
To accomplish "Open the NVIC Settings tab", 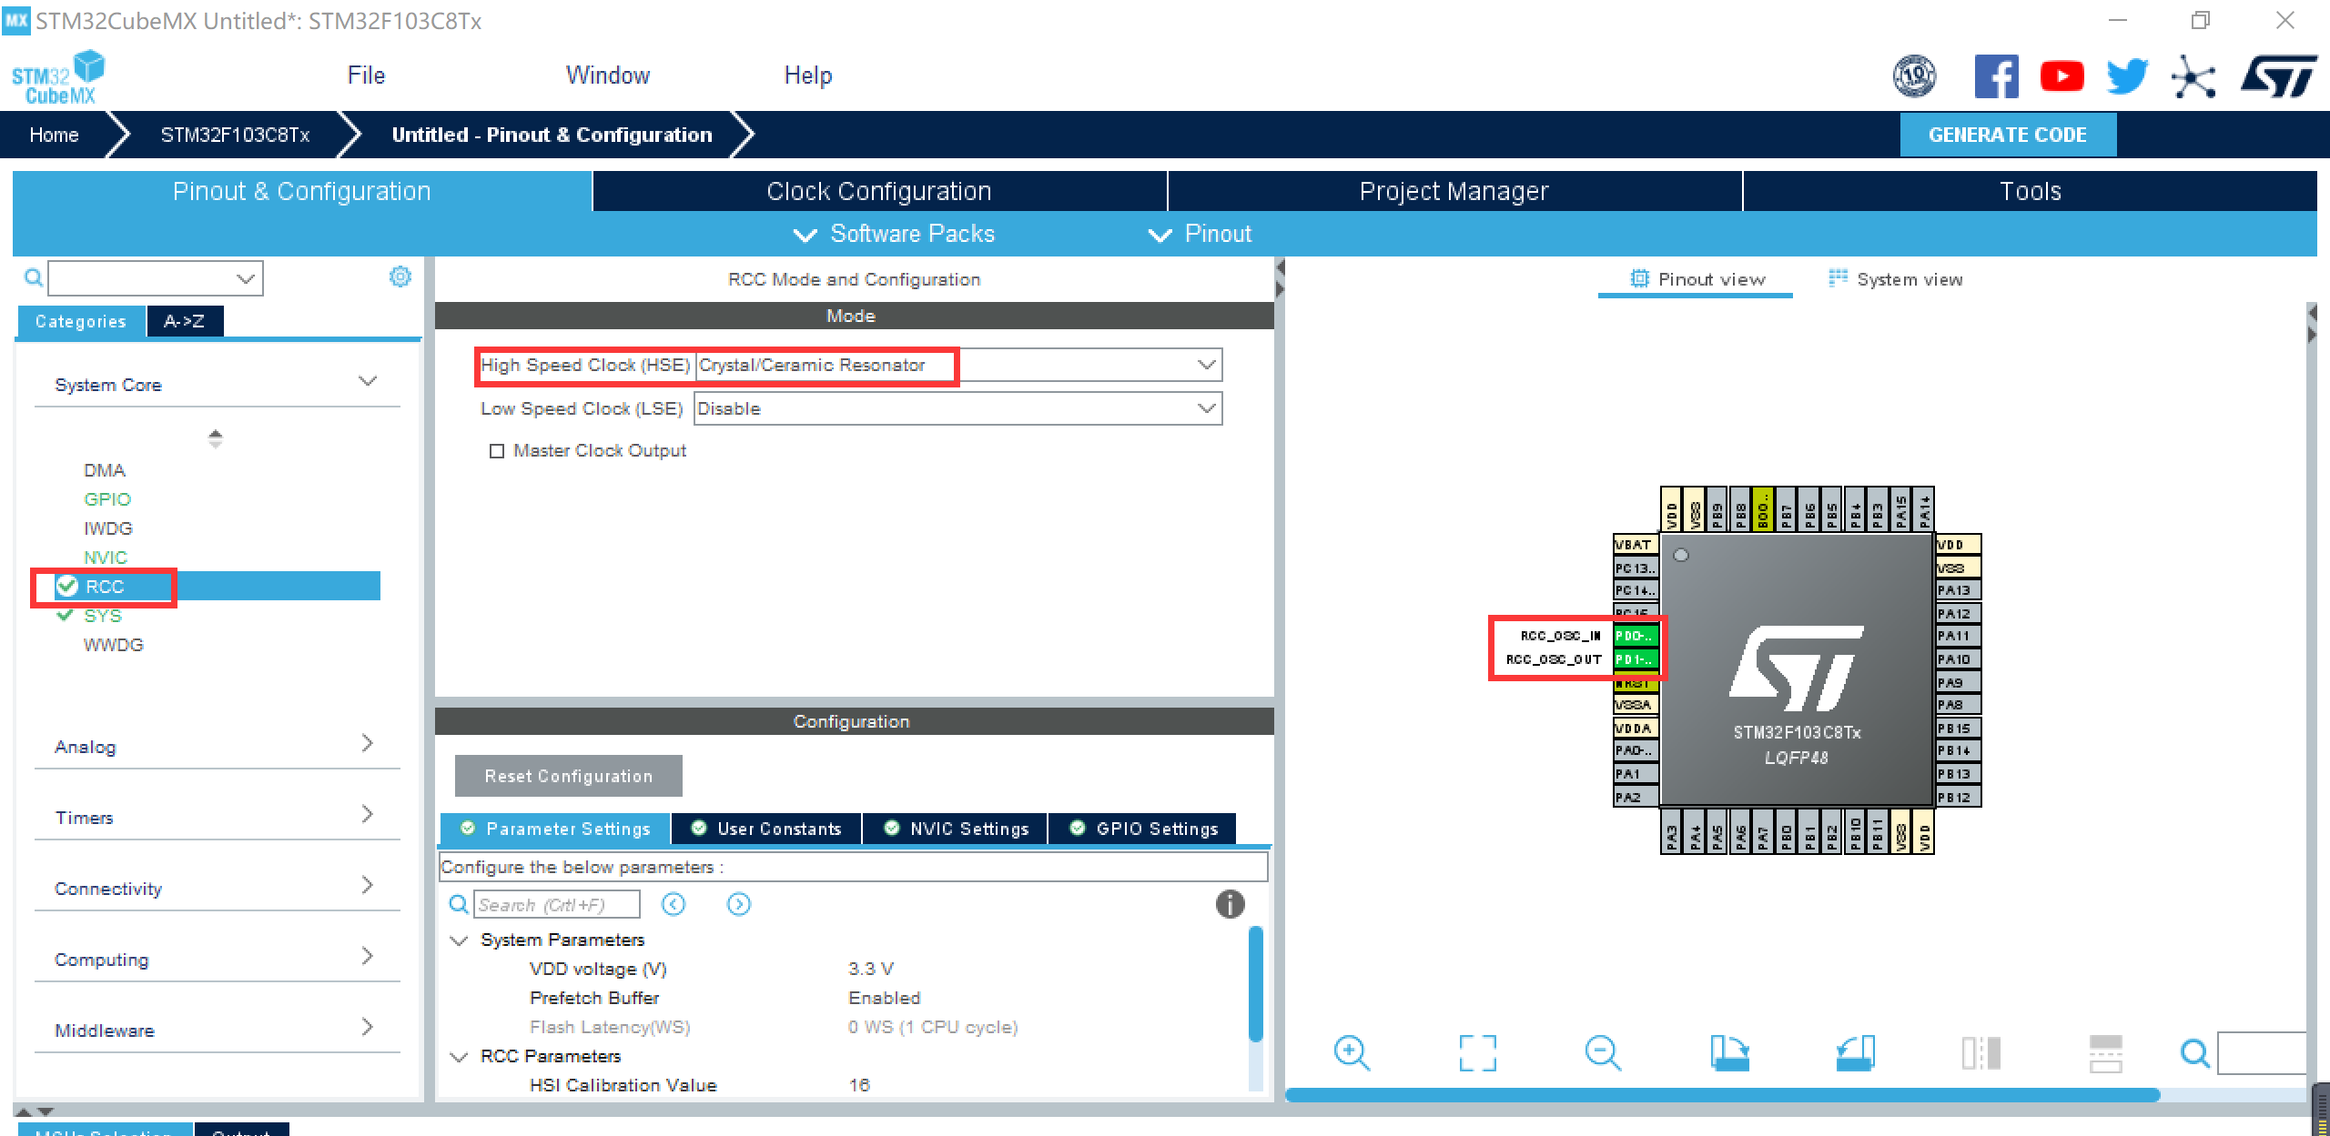I will 957,829.
